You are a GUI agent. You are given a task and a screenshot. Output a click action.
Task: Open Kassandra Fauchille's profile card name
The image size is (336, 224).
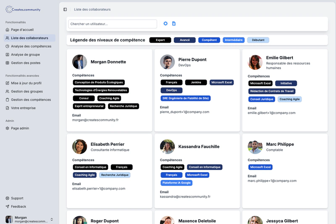(x=199, y=147)
